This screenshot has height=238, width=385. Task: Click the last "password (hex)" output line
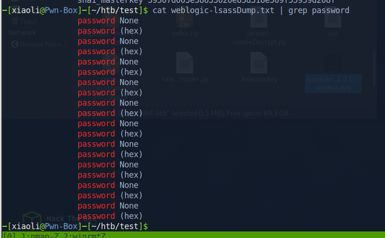click(110, 216)
